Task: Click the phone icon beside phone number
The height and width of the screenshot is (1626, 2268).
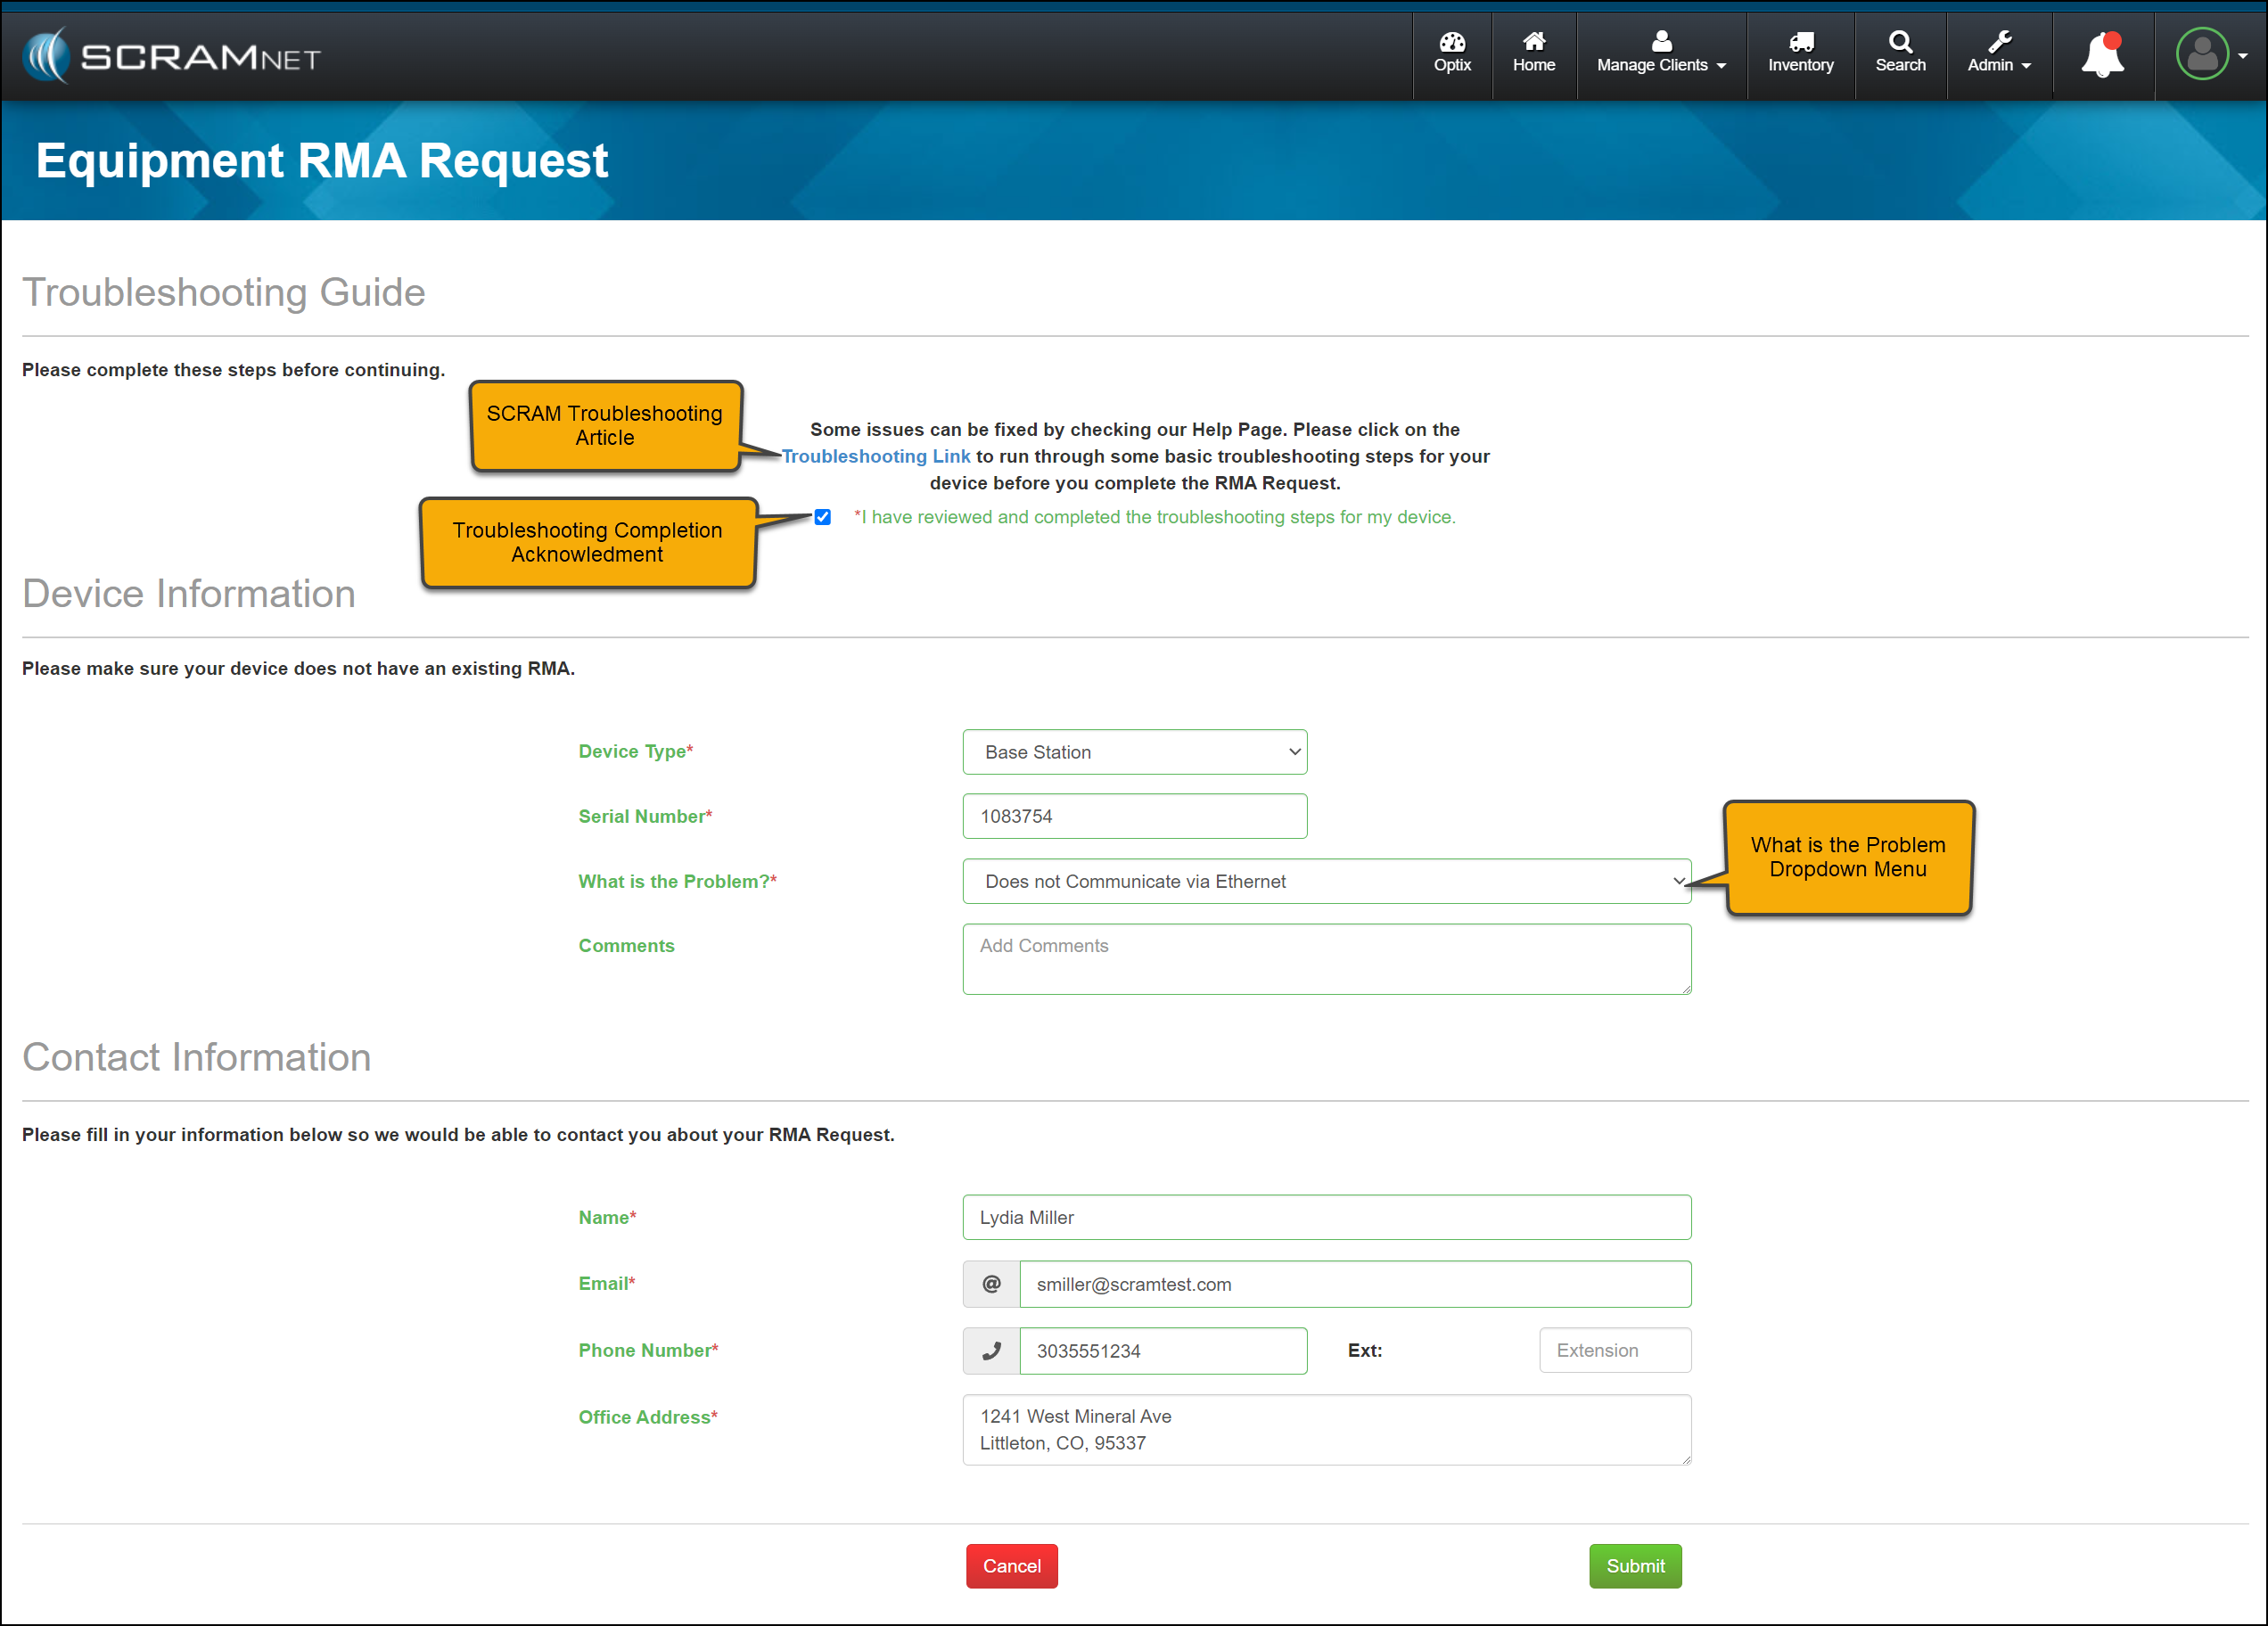Action: point(991,1350)
